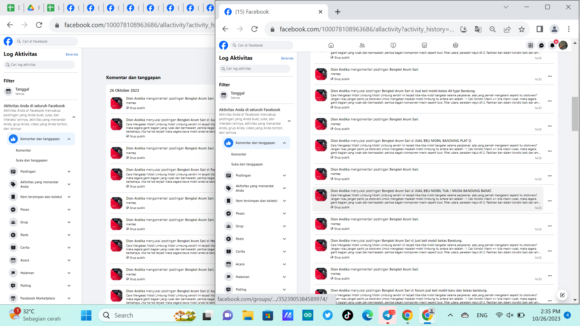Expand the Postingan section in right window

[284, 175]
